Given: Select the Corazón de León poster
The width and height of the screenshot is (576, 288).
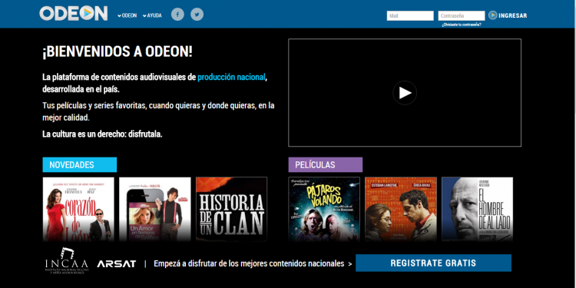Looking at the screenshot, I should 78,209.
